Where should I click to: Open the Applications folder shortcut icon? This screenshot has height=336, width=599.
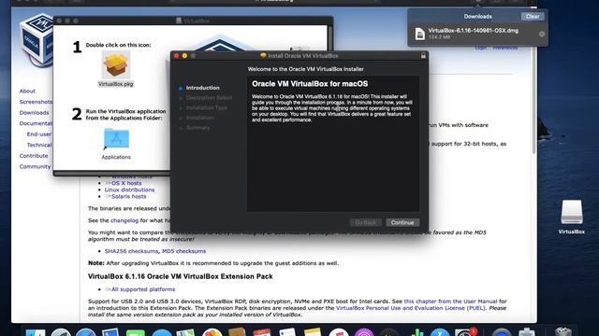tap(116, 138)
